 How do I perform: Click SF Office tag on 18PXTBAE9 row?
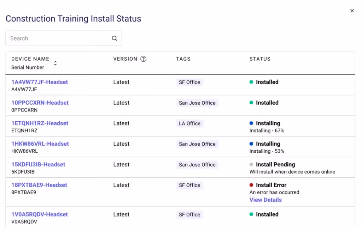click(189, 185)
